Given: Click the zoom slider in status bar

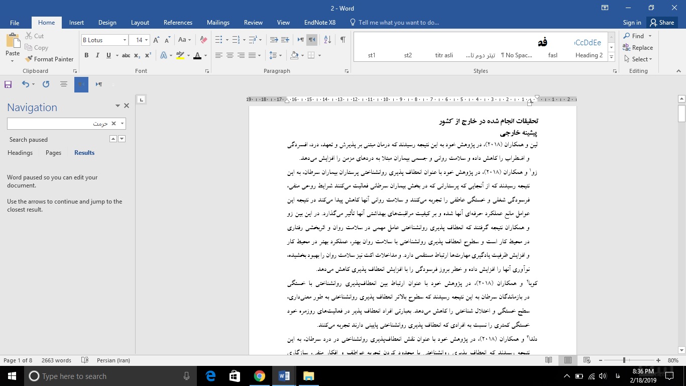Looking at the screenshot, I should click(x=624, y=360).
